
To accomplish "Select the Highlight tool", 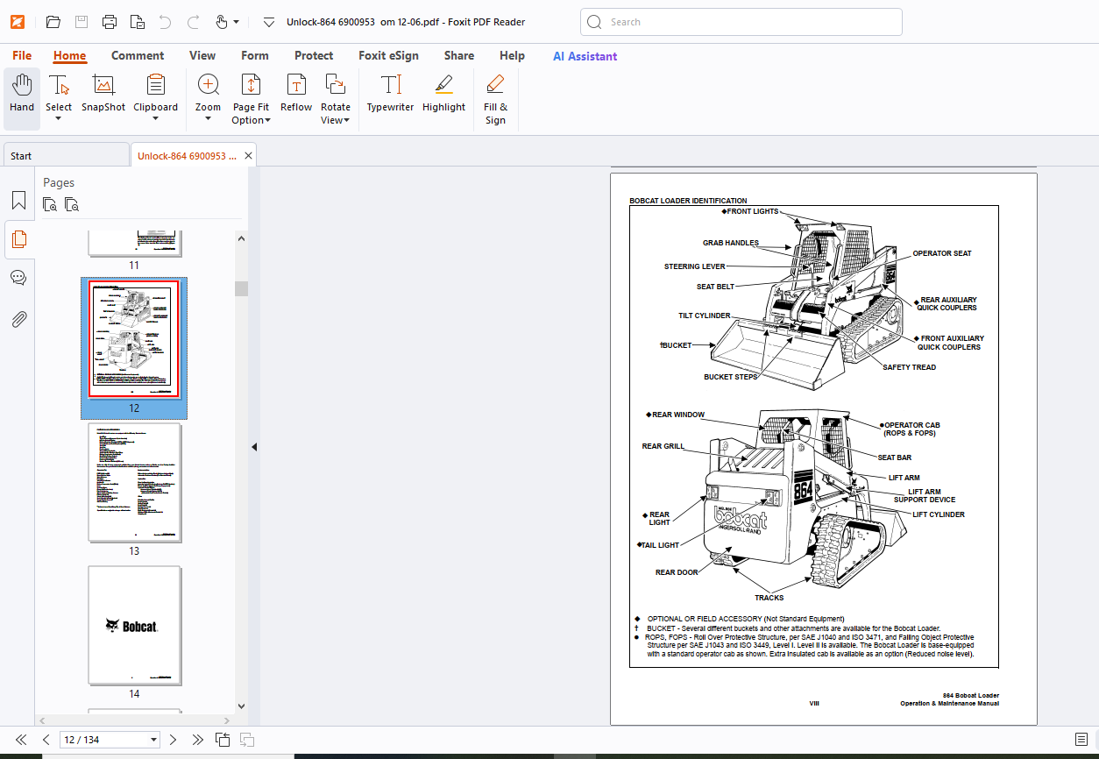I will point(443,94).
